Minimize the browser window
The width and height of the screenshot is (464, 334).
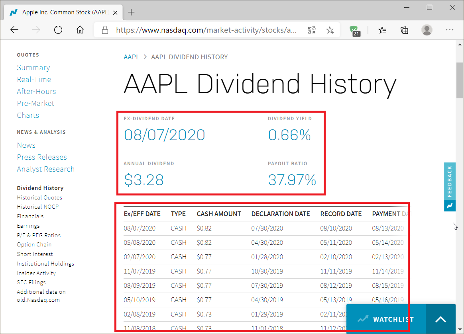click(x=407, y=8)
